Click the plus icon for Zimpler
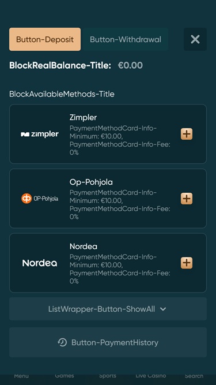 pyautogui.click(x=187, y=134)
